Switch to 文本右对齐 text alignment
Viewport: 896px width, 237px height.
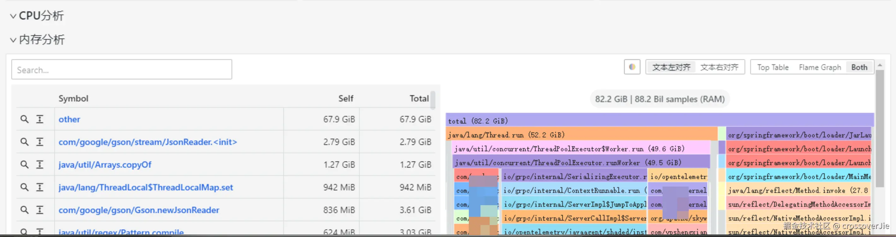pyautogui.click(x=719, y=67)
